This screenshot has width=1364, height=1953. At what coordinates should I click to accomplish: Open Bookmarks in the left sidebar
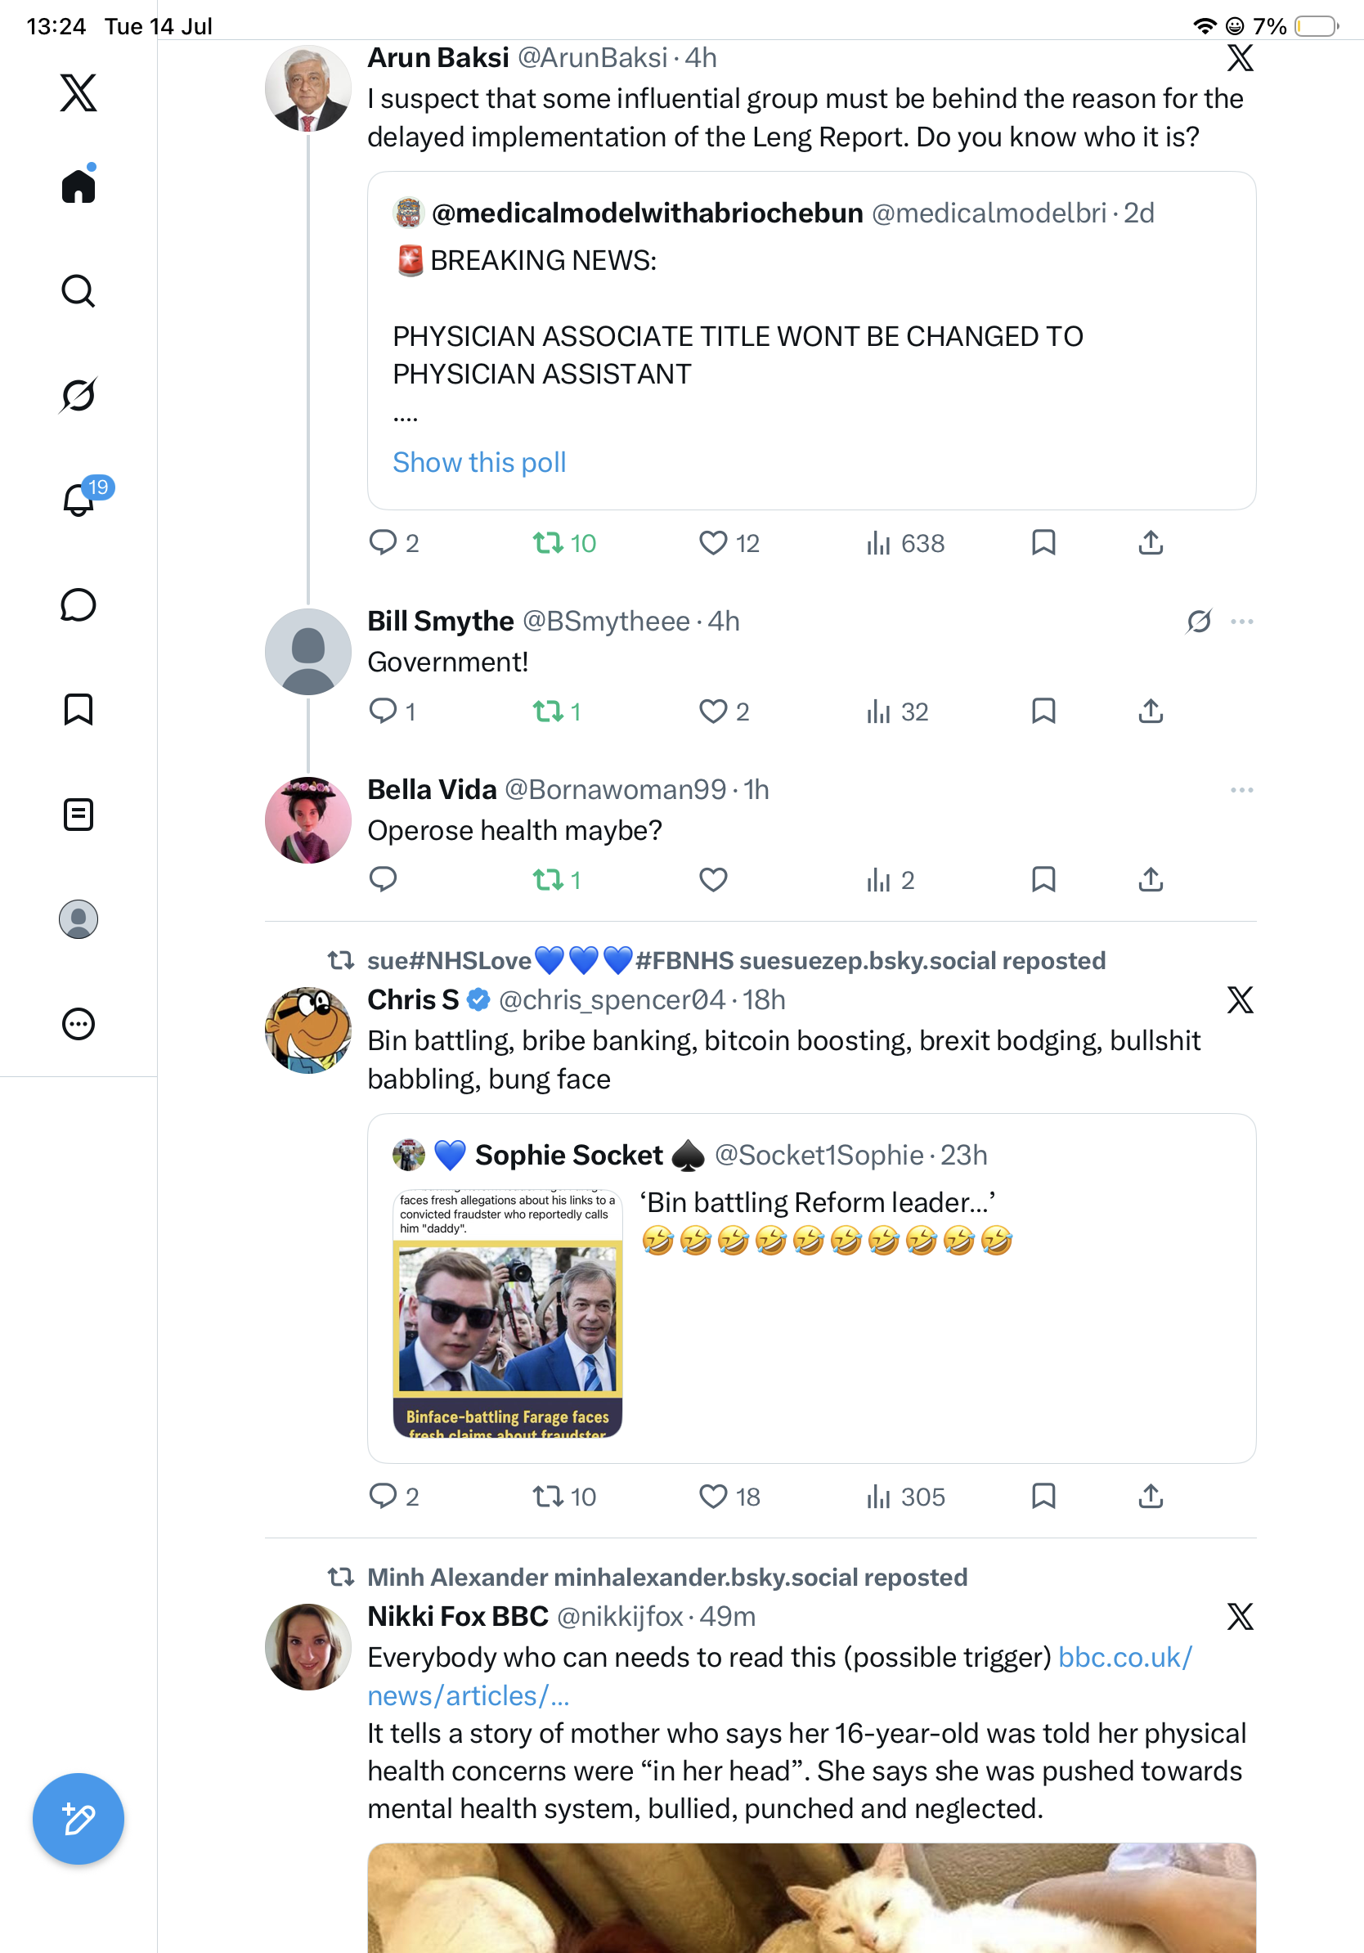(x=79, y=709)
